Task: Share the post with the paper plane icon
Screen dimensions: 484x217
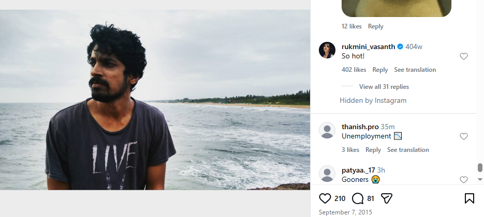Action: coord(387,198)
